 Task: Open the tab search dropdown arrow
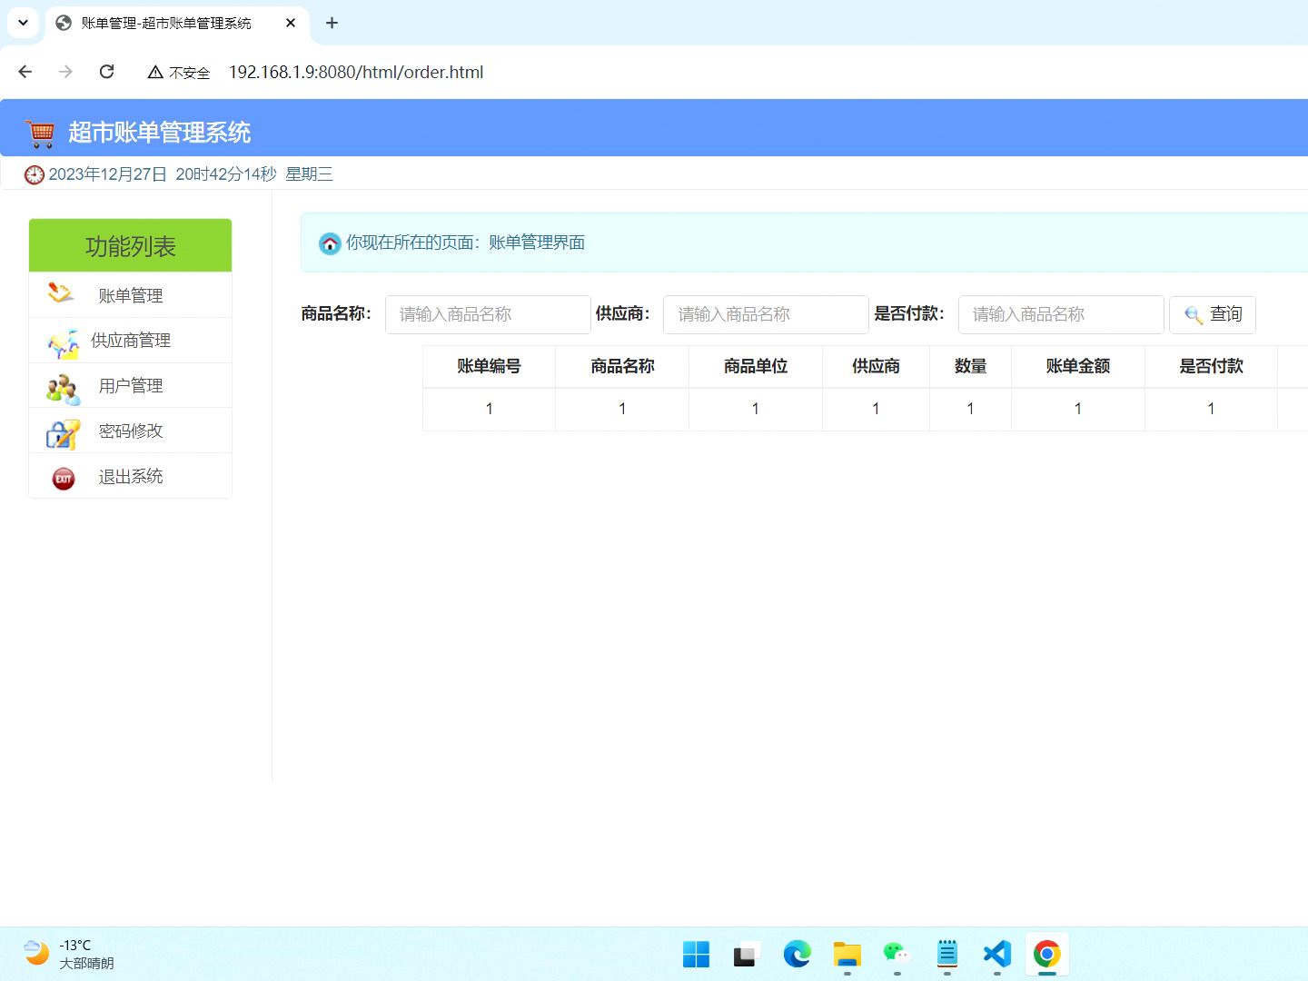pos(23,23)
